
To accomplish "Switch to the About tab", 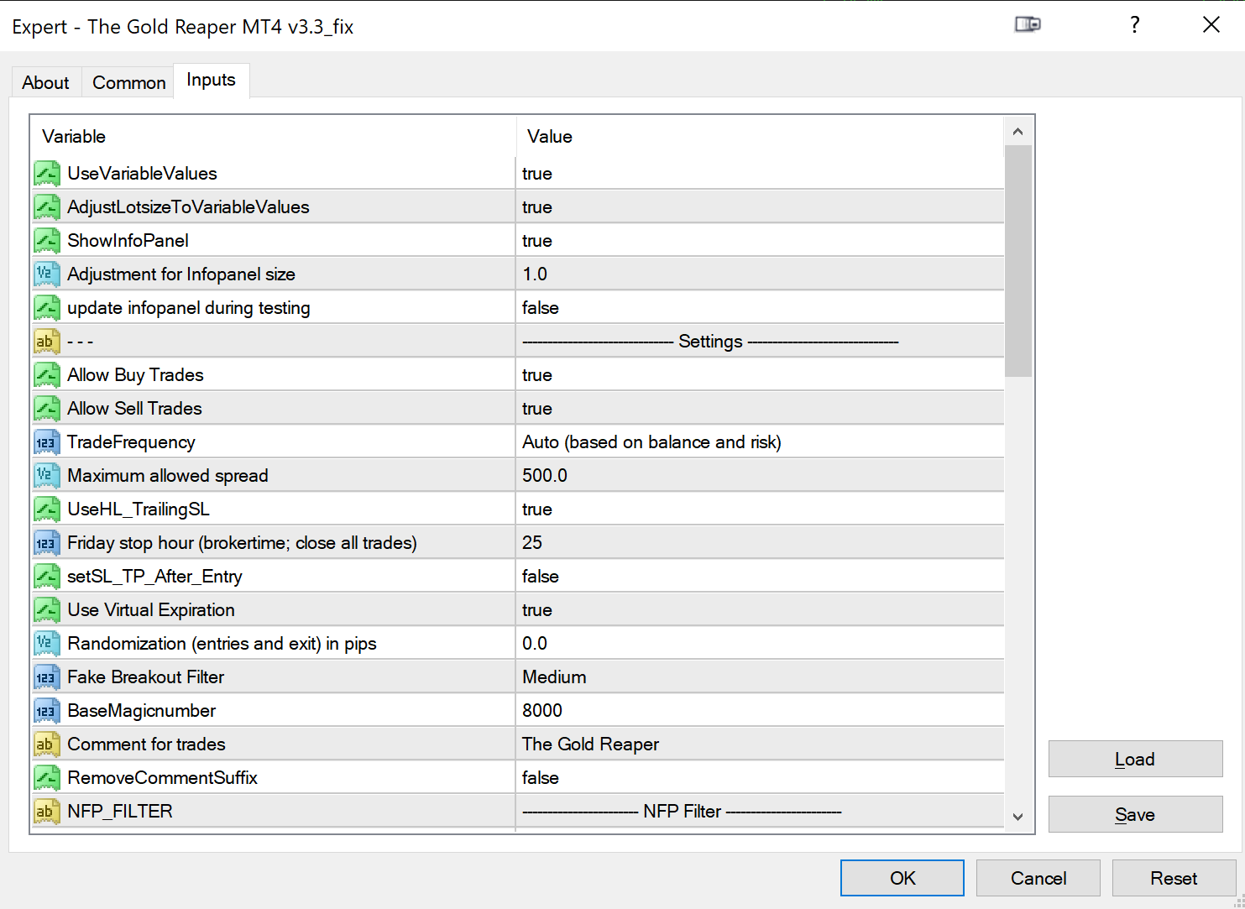I will (45, 82).
